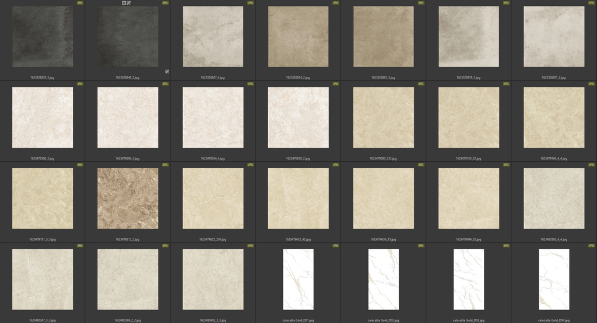Click the JPG badge on 1623326839_5.jpg

(x=80, y=3)
